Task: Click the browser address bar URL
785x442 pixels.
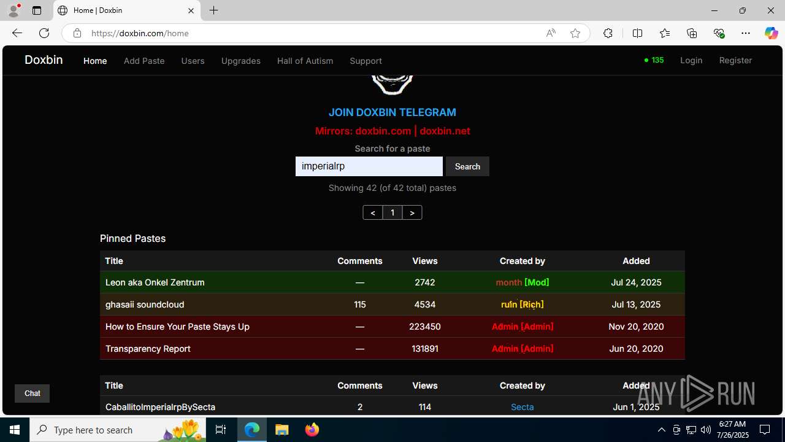Action: point(140,33)
